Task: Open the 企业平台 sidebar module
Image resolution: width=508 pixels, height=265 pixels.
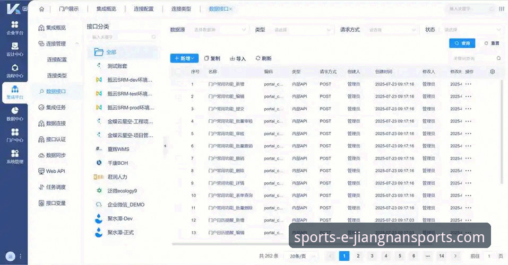Action: [14, 28]
